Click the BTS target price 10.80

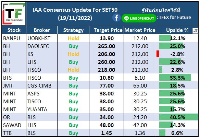click(x=107, y=78)
